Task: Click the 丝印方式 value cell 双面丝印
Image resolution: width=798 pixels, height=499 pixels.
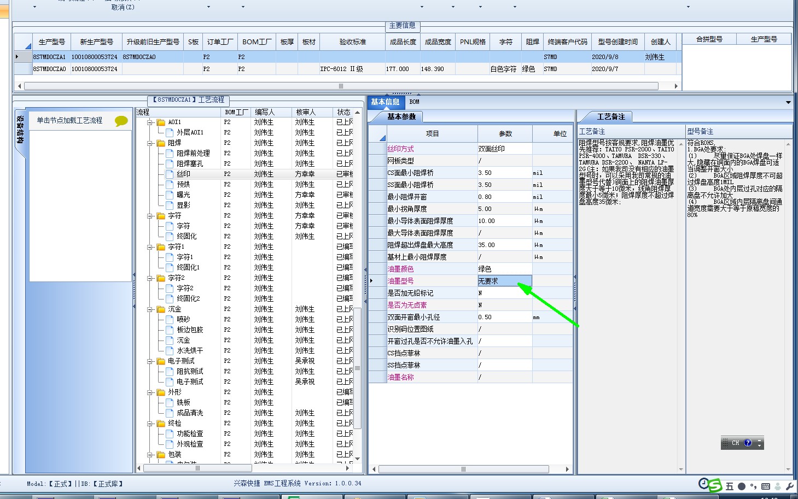Action: click(505, 149)
